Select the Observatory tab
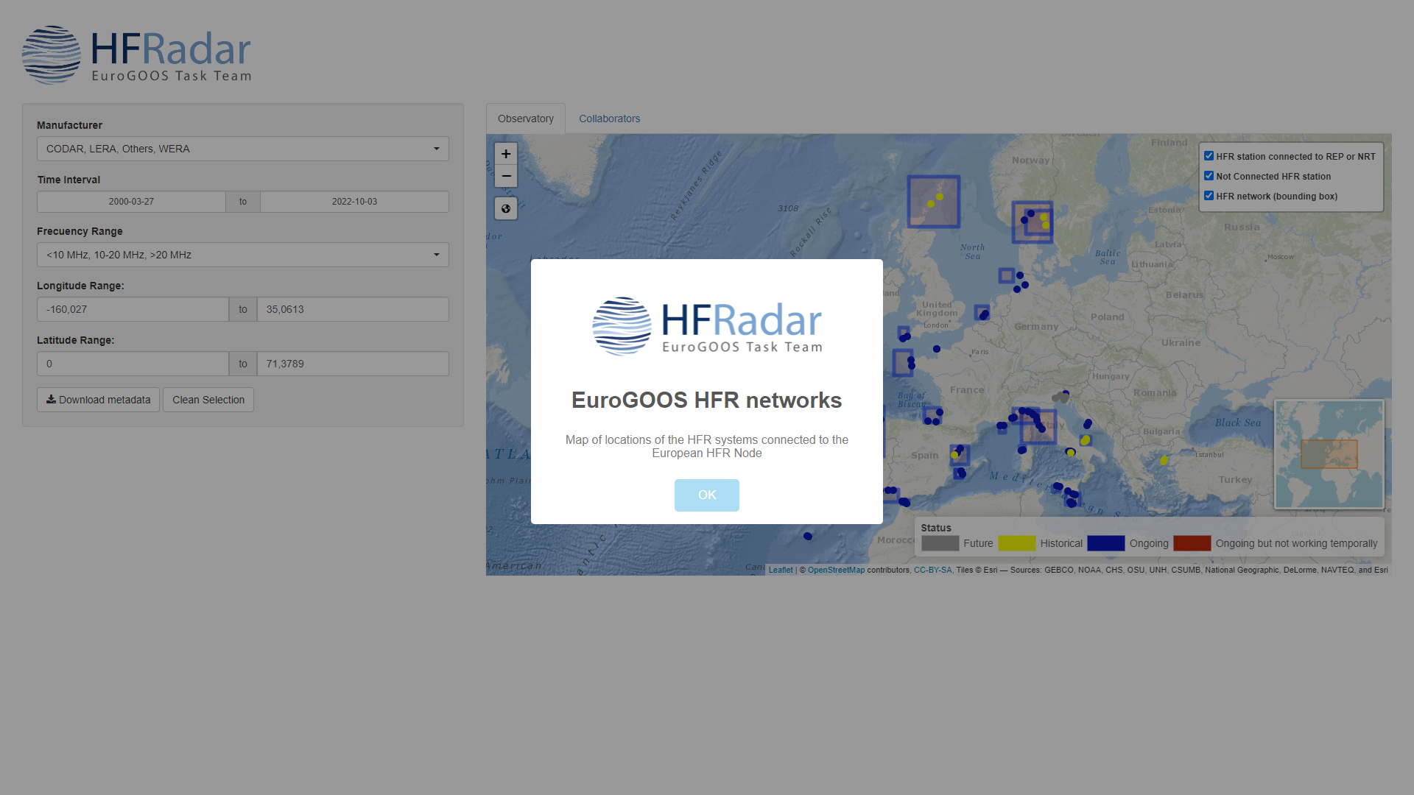 (x=525, y=119)
